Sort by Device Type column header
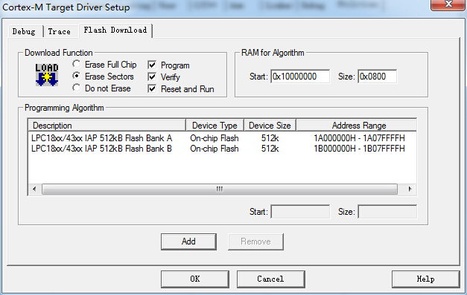The width and height of the screenshot is (467, 295). point(215,125)
